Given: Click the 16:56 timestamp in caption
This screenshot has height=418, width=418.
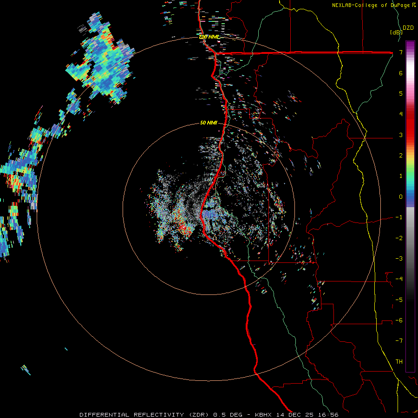Looking at the screenshot, I should [328, 415].
